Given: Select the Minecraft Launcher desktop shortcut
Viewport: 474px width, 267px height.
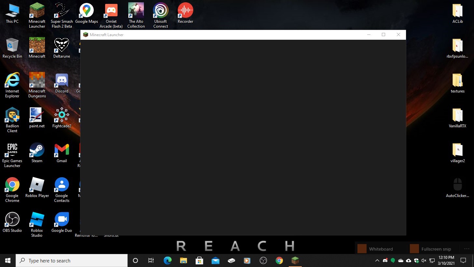Looking at the screenshot, I should 37,16.
